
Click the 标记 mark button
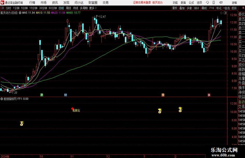click(x=219, y=8)
